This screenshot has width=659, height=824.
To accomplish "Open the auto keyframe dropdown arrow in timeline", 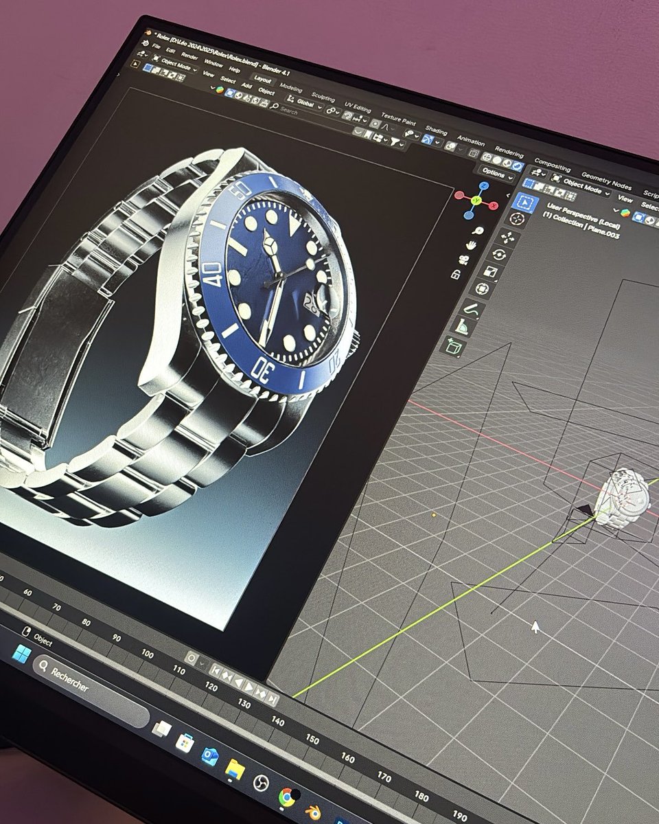I will click(x=202, y=663).
